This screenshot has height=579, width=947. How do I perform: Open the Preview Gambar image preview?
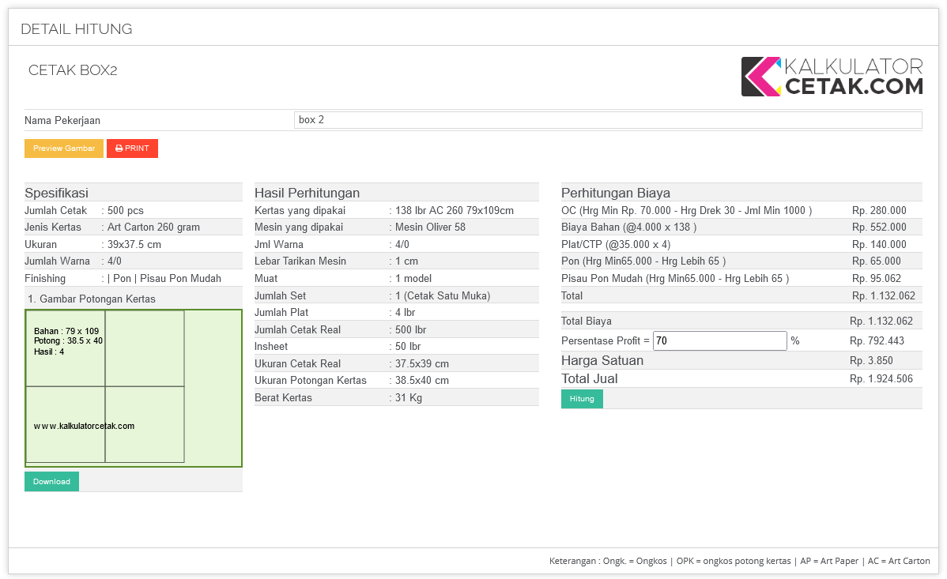64,149
